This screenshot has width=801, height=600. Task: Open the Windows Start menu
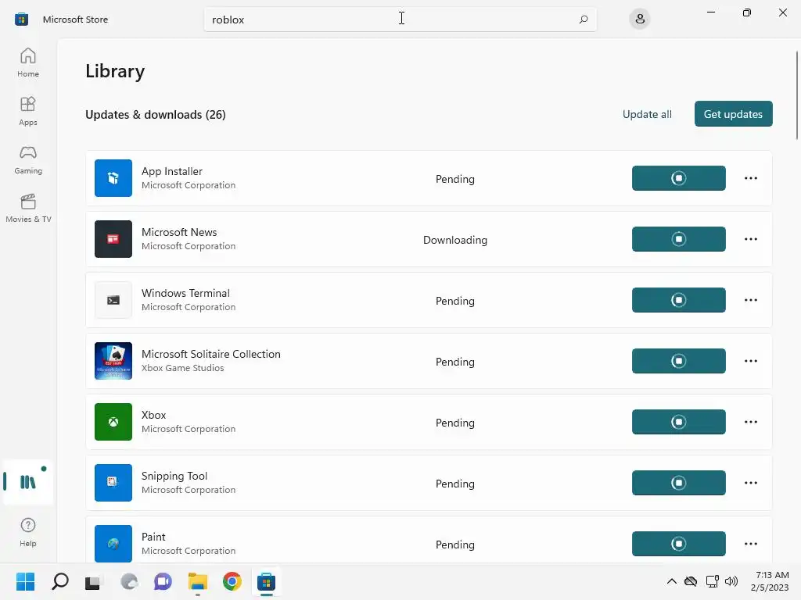25,581
